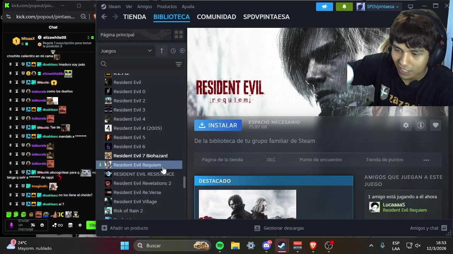Open Spotify from the taskbar
Viewport: 453px width, 254px height.
tap(220, 246)
